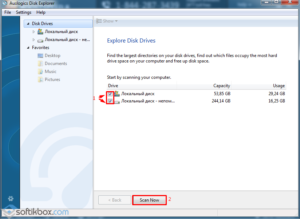This screenshot has height=219, width=300.
Task: Uncheck the 244,14 GB local disk checkbox
Action: coord(110,101)
